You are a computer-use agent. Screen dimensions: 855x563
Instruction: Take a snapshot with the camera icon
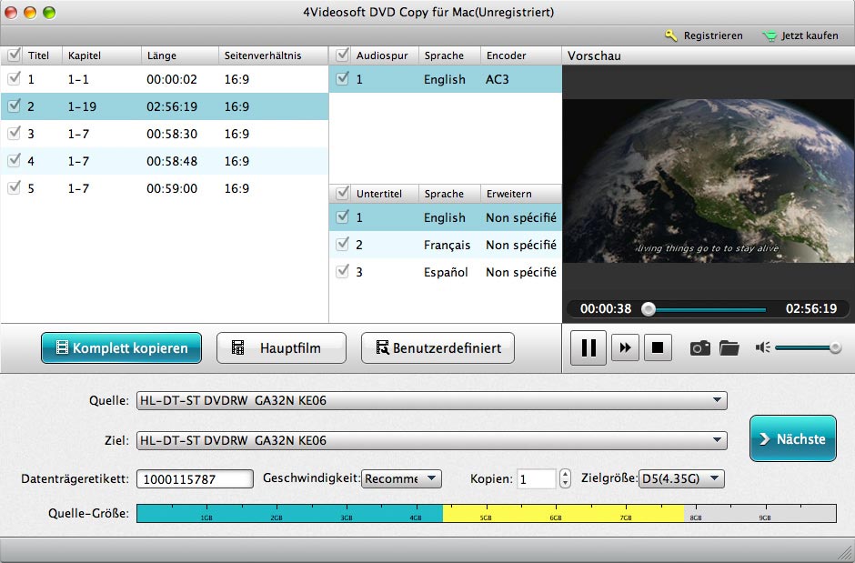[699, 347]
